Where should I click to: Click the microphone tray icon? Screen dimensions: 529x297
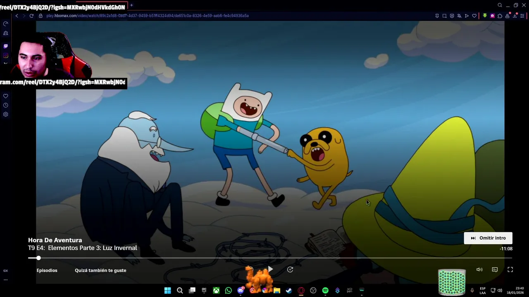tap(472, 290)
